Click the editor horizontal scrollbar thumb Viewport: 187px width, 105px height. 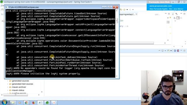(x=137, y=43)
